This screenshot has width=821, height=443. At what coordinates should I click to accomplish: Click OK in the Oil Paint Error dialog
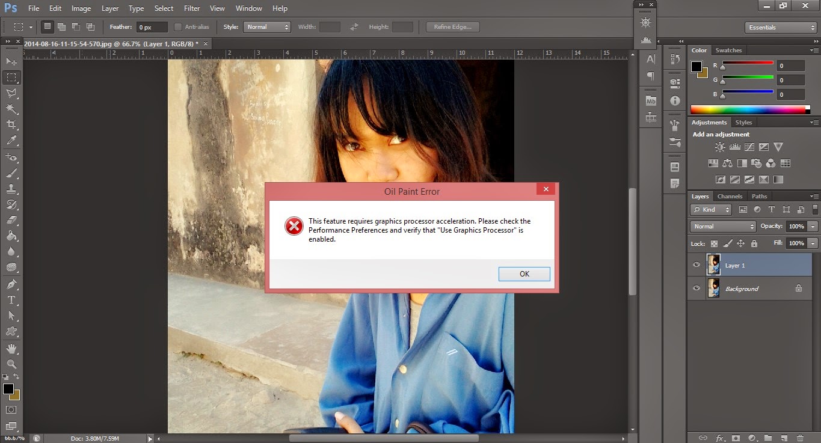(x=524, y=273)
